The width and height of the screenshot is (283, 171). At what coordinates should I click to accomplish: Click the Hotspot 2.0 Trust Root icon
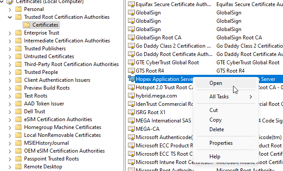(x=131, y=87)
